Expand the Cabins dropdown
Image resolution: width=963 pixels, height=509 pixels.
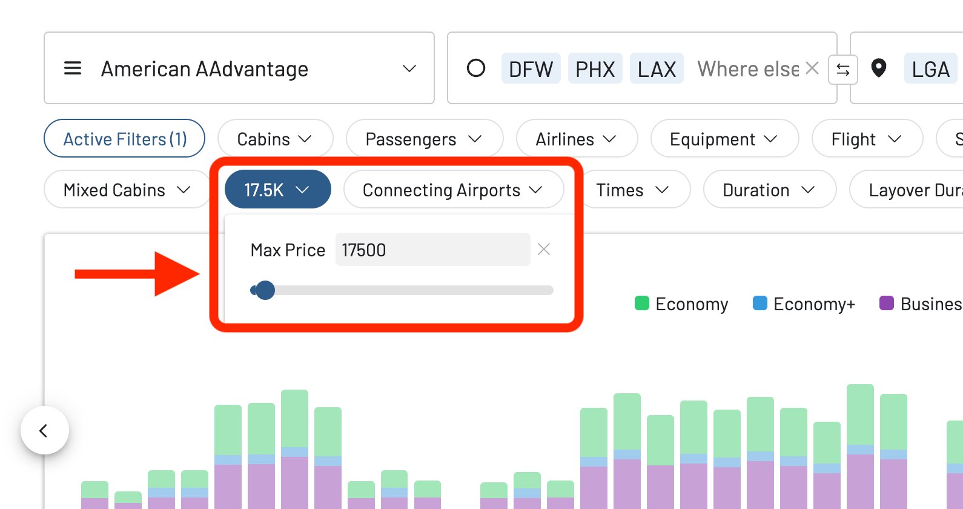click(275, 138)
